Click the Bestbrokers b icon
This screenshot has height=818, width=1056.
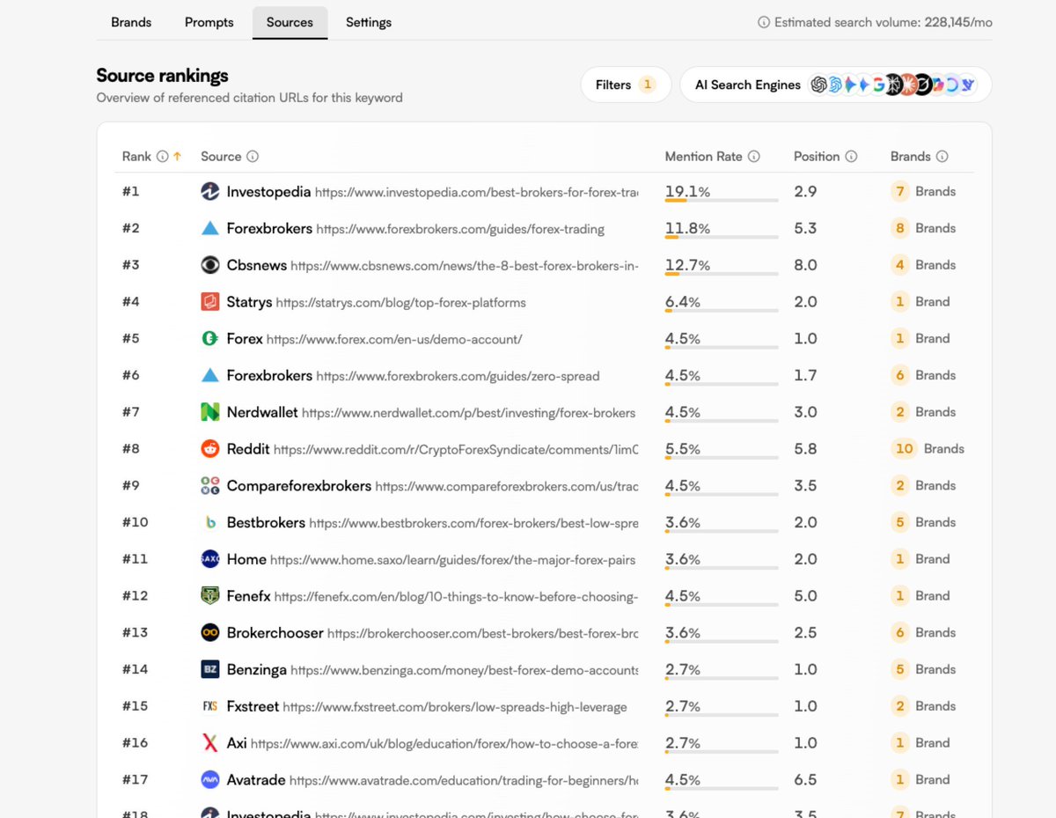pos(209,522)
